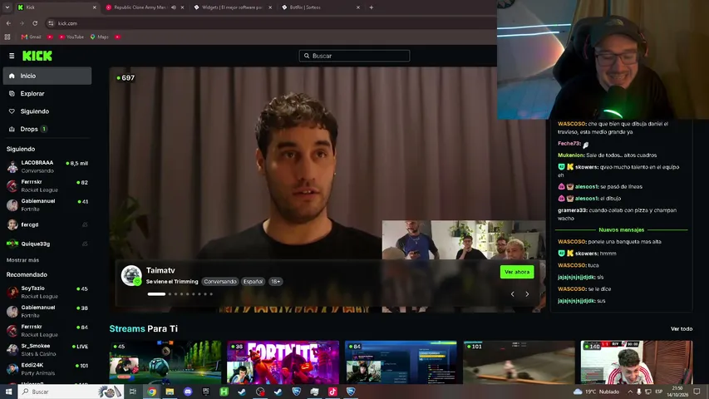Open the stream thumbnail with 101 viewers
709x399 pixels.
pos(519,362)
